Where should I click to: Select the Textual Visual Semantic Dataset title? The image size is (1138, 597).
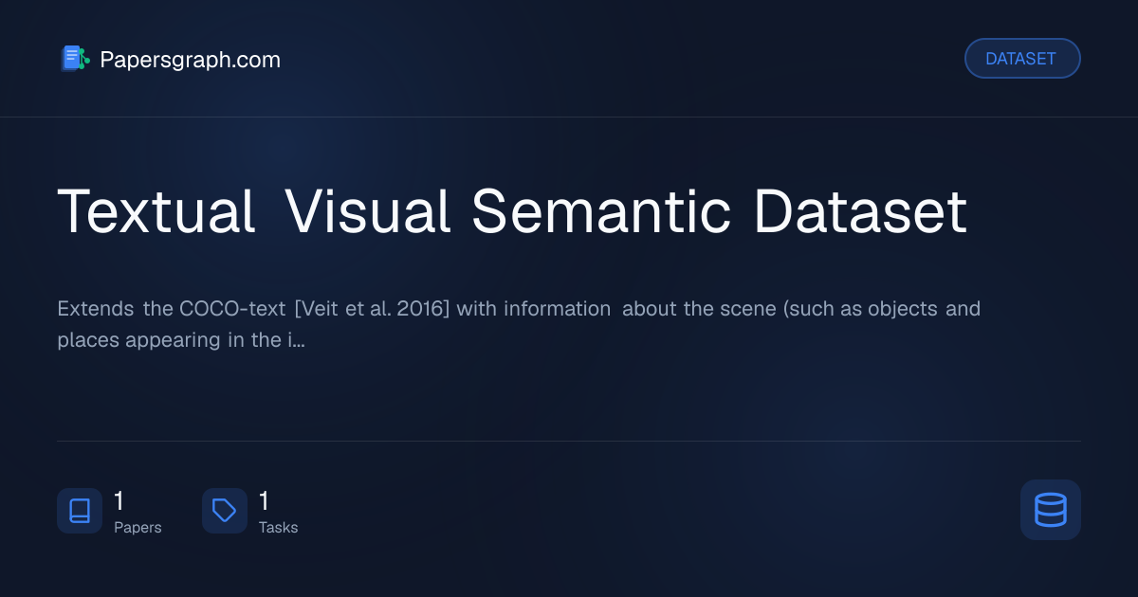click(512, 210)
